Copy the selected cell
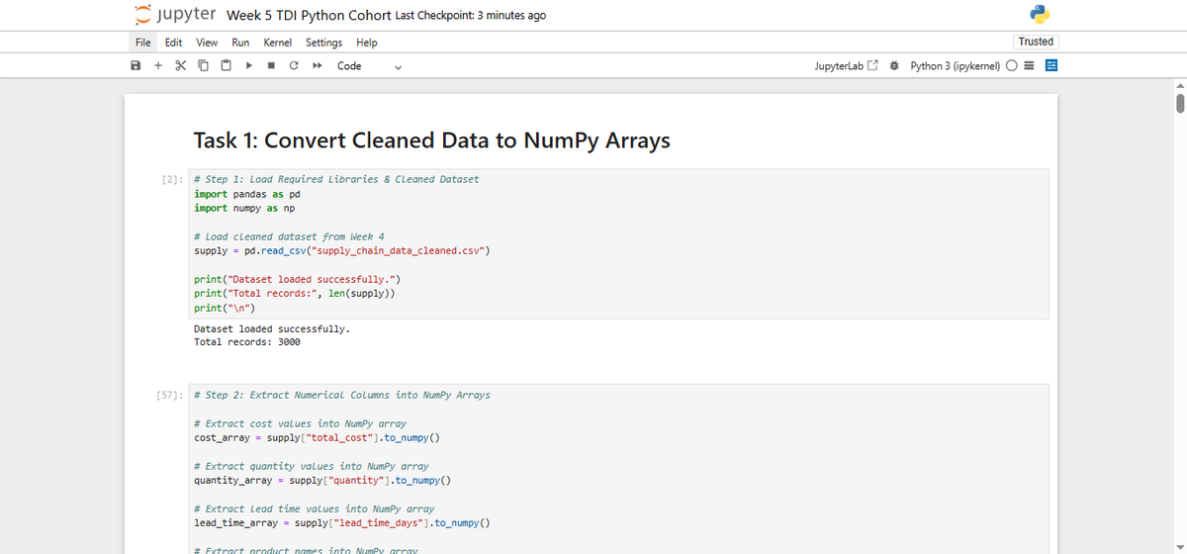The height and width of the screenshot is (554, 1187). pyautogui.click(x=202, y=66)
